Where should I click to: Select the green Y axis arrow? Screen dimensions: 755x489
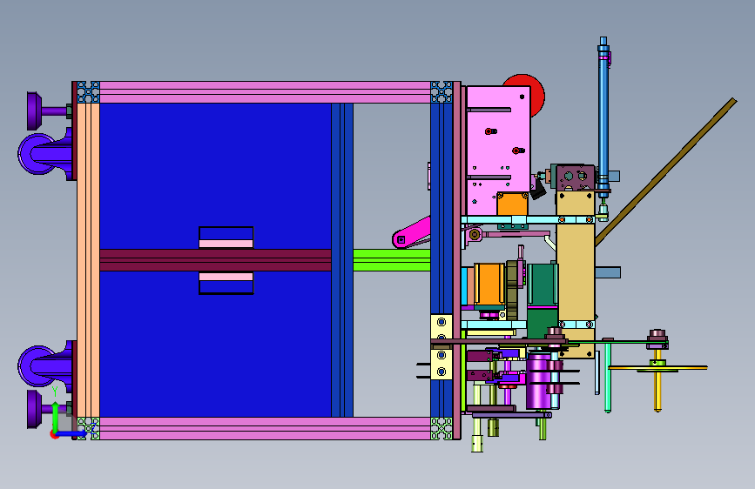point(56,418)
